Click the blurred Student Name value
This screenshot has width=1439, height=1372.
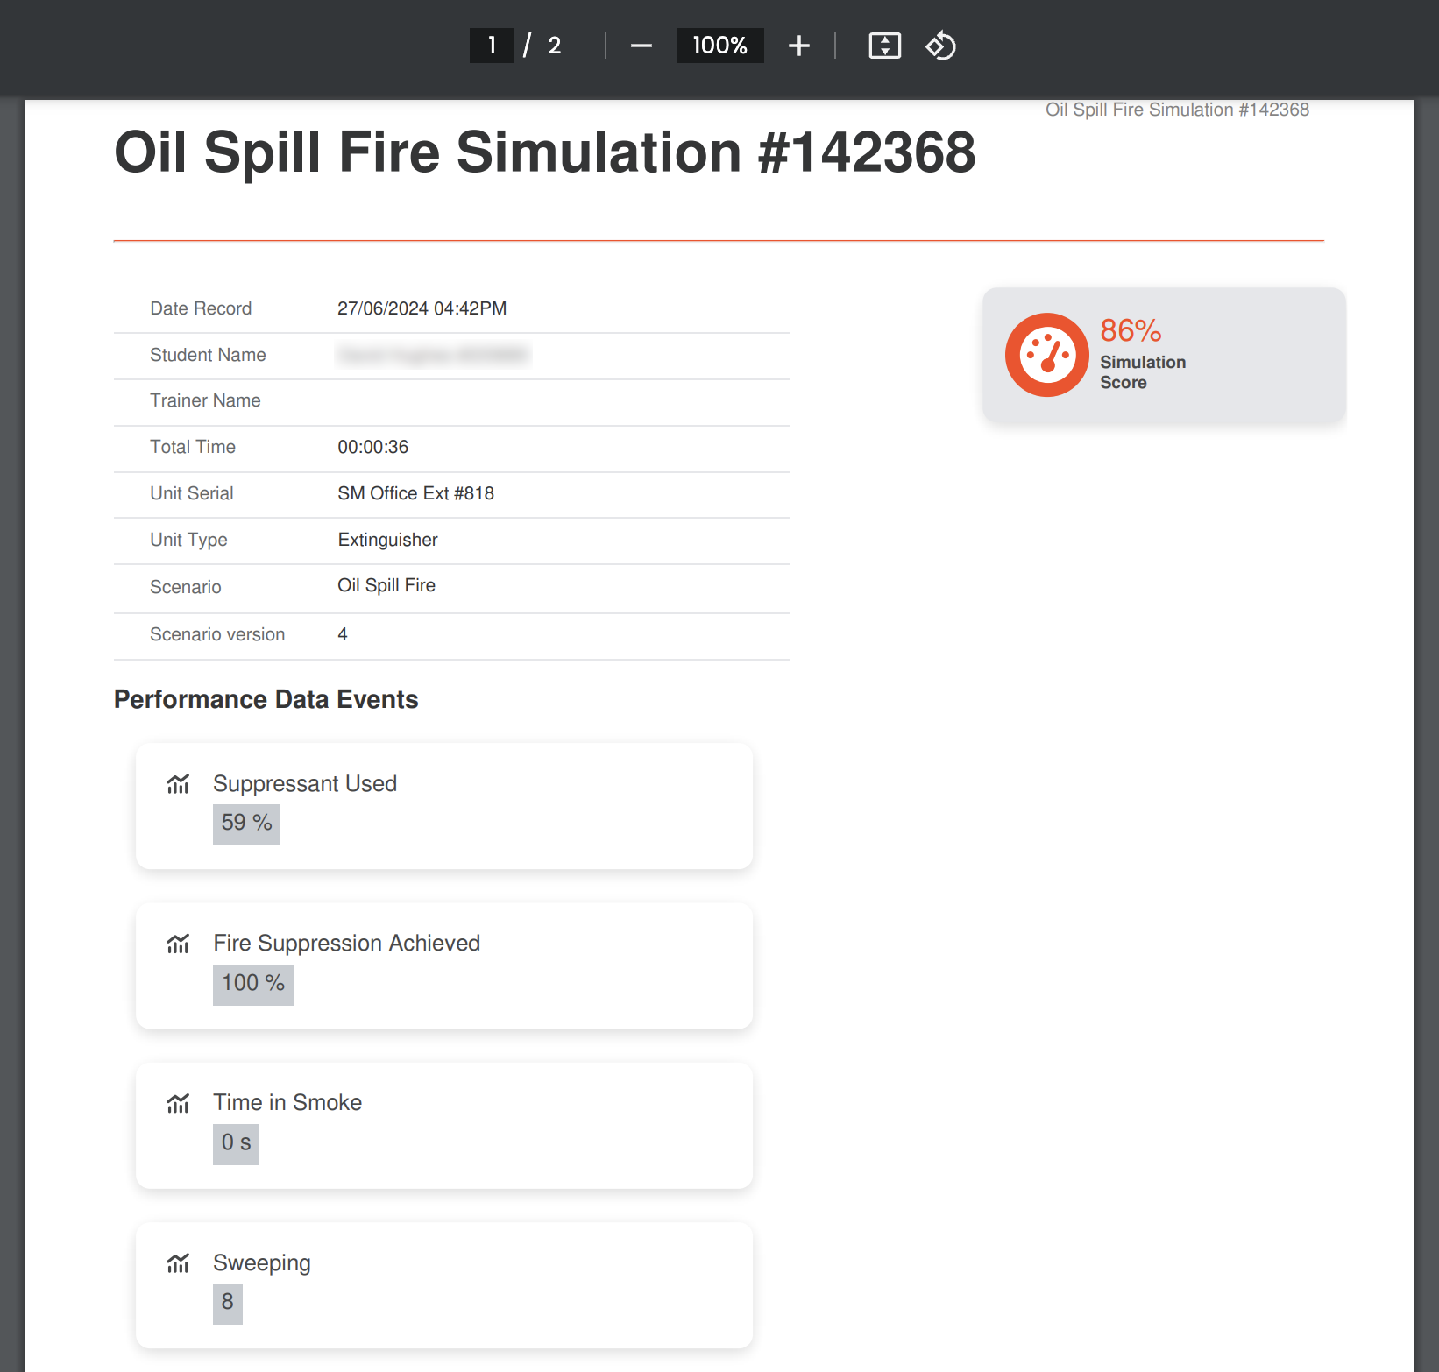click(434, 355)
